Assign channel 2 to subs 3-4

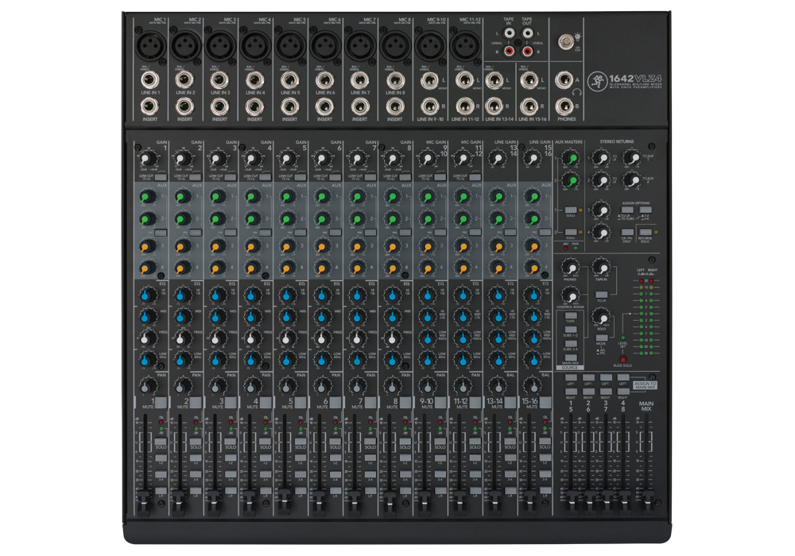[196, 474]
